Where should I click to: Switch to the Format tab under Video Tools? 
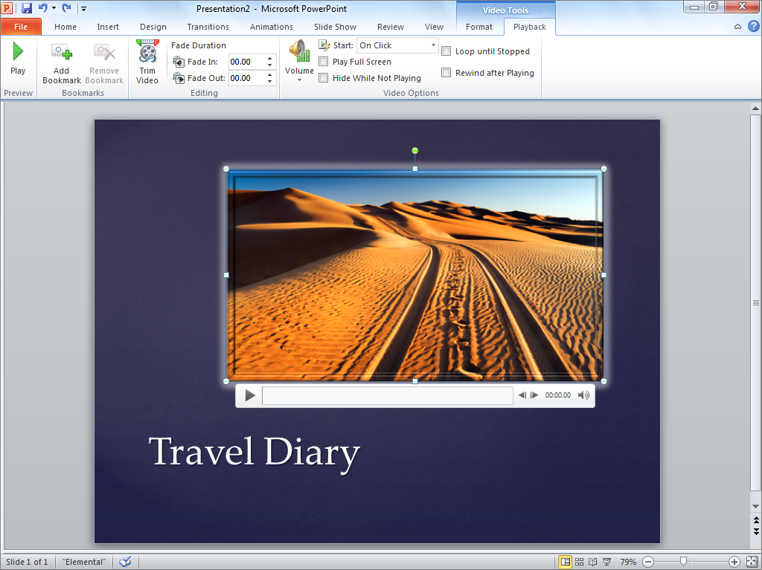(478, 27)
